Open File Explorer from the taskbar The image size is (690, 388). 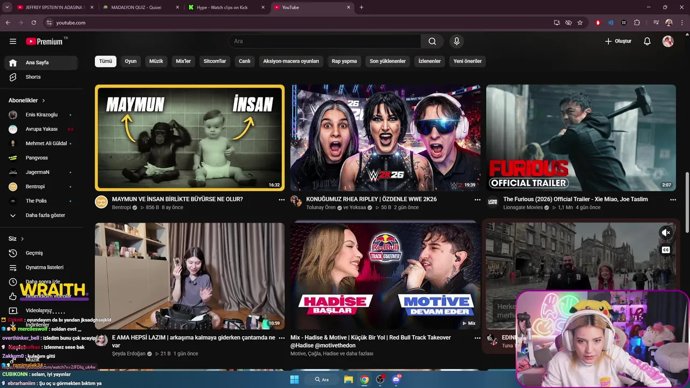coord(349,379)
